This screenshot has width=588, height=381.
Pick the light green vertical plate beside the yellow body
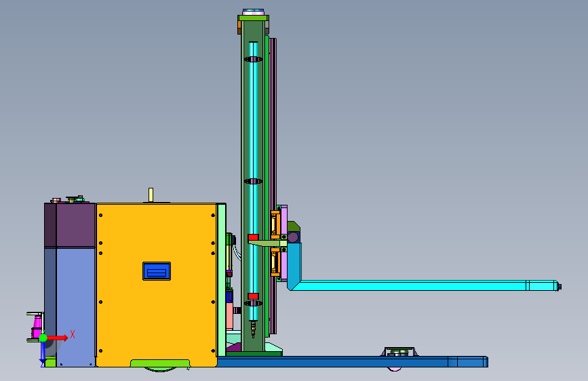[222, 280]
